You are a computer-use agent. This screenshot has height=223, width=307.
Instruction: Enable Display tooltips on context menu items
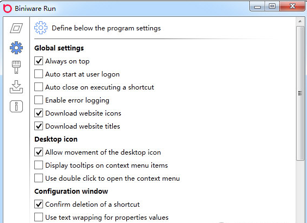[x=39, y=165]
